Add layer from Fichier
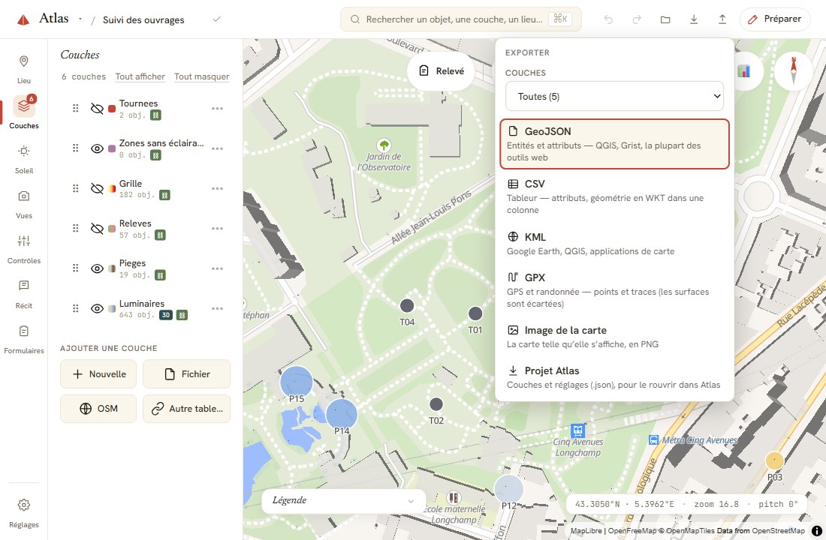 pyautogui.click(x=186, y=373)
